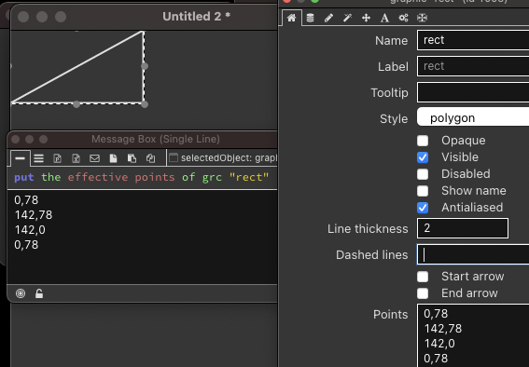This screenshot has height=367, width=529.
Task: Open Pending Messages envelope icon
Action: (x=94, y=158)
